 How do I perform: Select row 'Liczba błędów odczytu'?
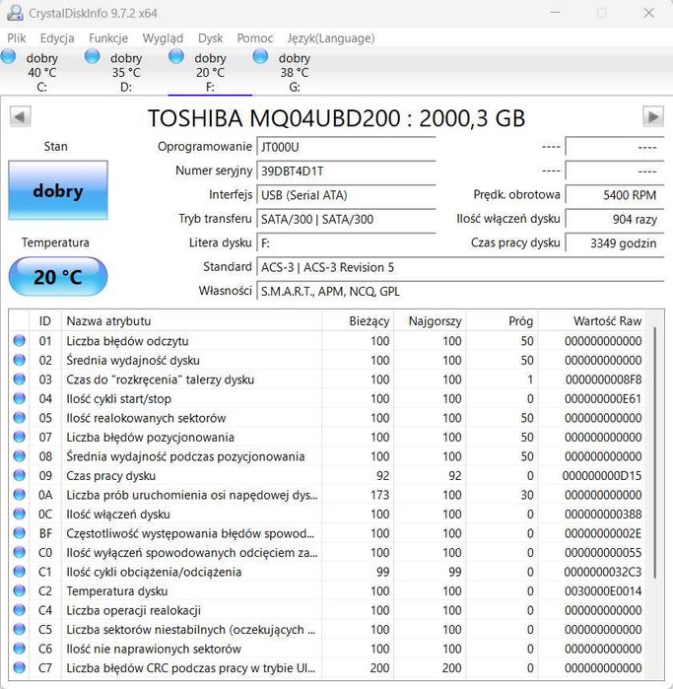point(328,340)
